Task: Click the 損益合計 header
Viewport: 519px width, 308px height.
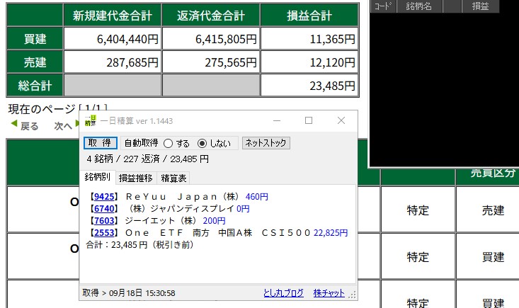Action: 309,15
